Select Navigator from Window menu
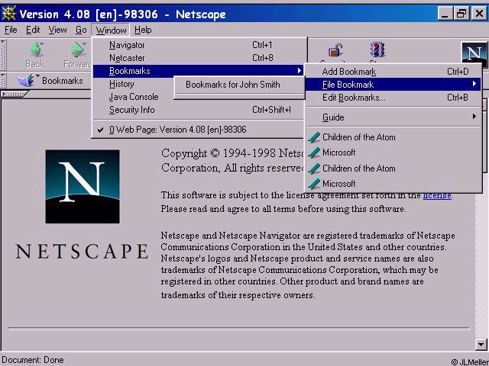 [x=199, y=45]
